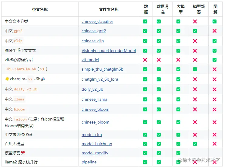Click 模型部署 cross mark in chatglm-v2-6b row

click(195, 79)
